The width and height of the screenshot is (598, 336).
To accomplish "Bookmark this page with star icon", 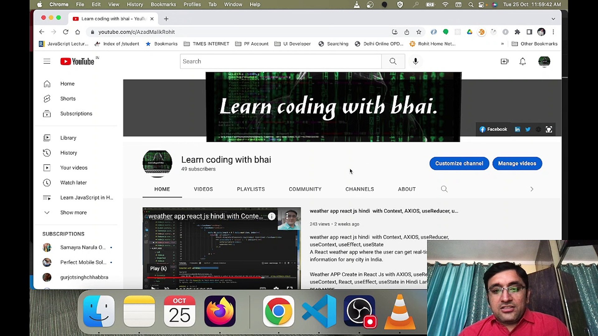I will (419, 32).
